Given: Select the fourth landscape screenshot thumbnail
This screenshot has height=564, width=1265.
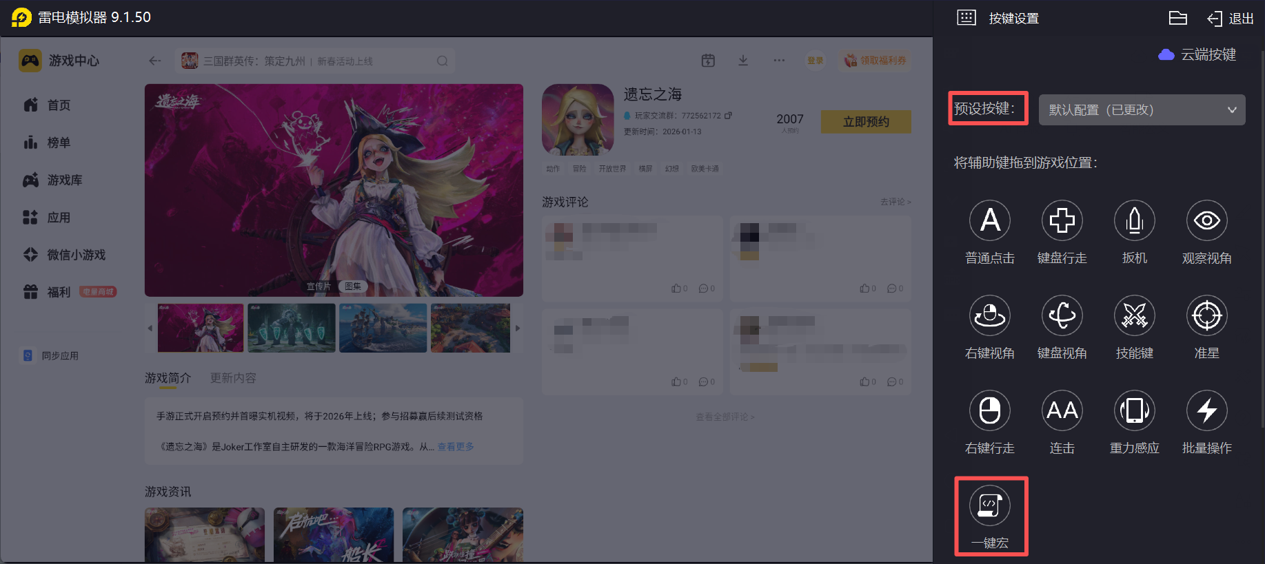Looking at the screenshot, I should point(470,328).
